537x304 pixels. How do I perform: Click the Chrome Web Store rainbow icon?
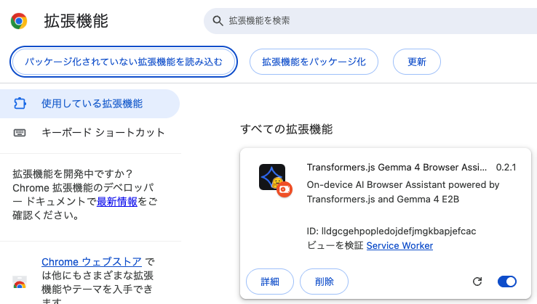20,282
